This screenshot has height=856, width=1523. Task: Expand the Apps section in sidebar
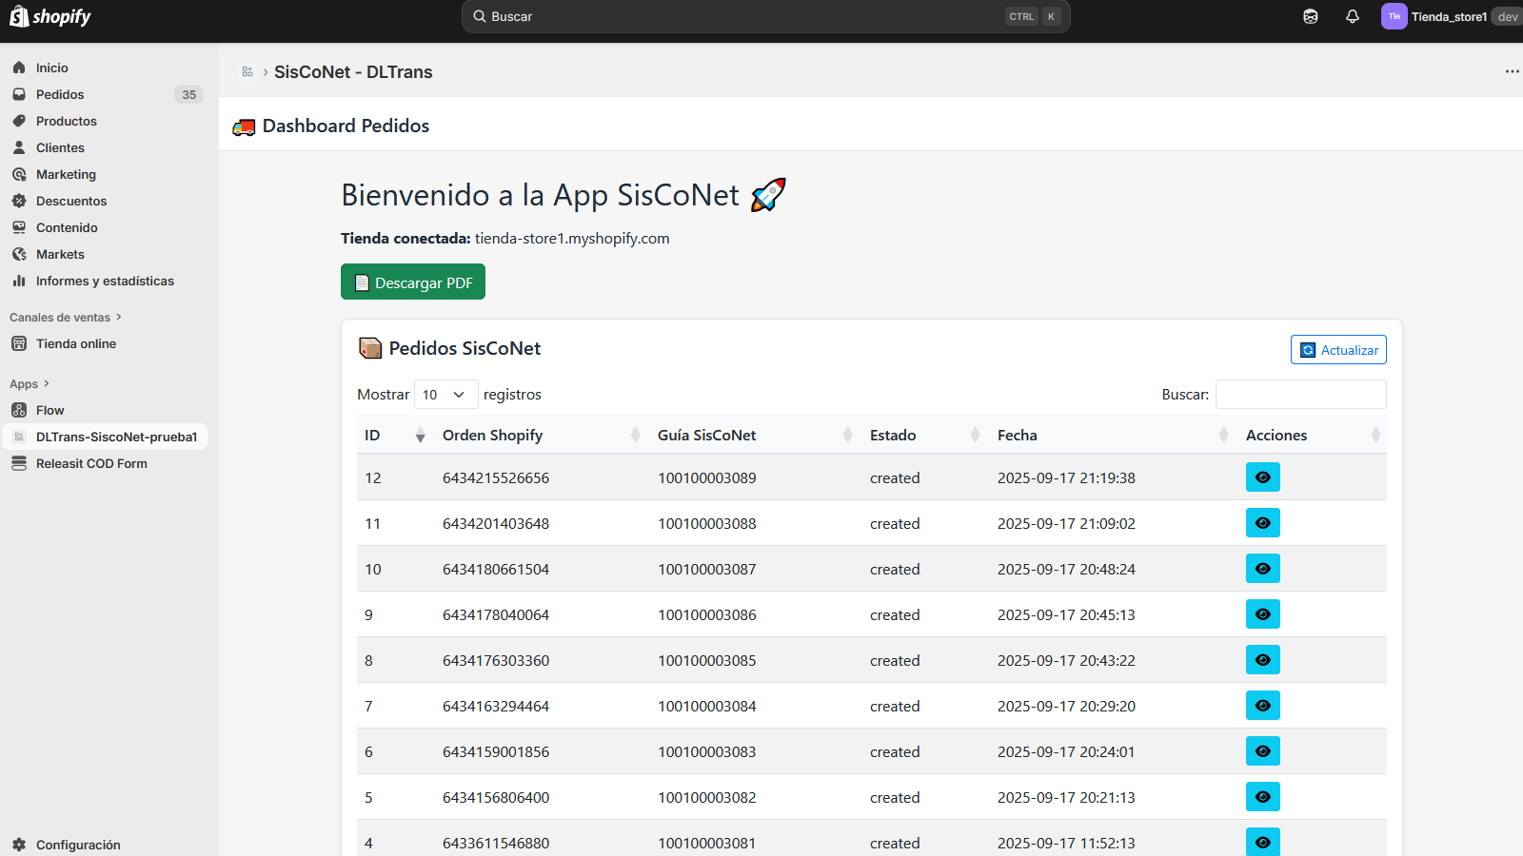29,384
